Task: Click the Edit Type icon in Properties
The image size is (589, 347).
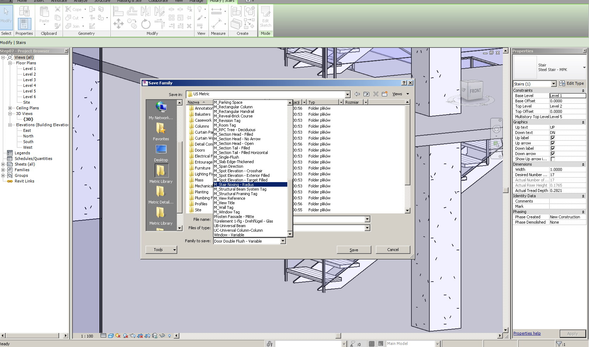Action: coord(562,83)
